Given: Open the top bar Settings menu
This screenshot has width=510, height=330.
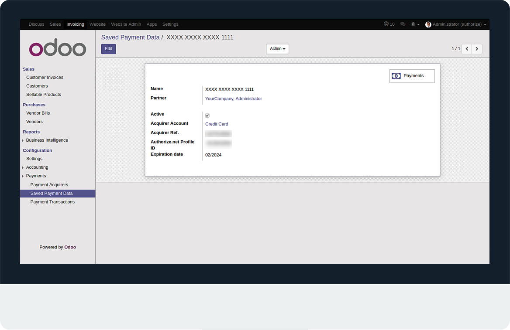Looking at the screenshot, I should pos(170,24).
